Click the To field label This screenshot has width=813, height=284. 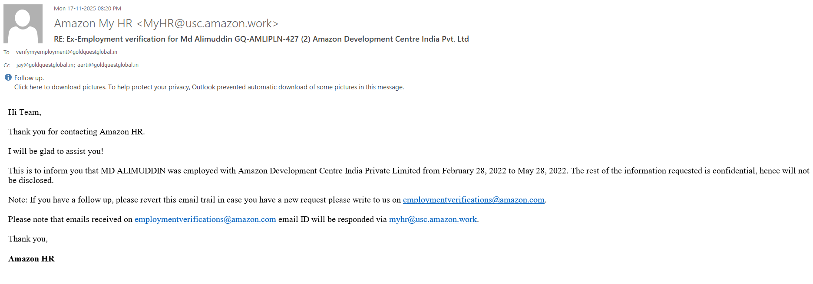click(x=7, y=52)
